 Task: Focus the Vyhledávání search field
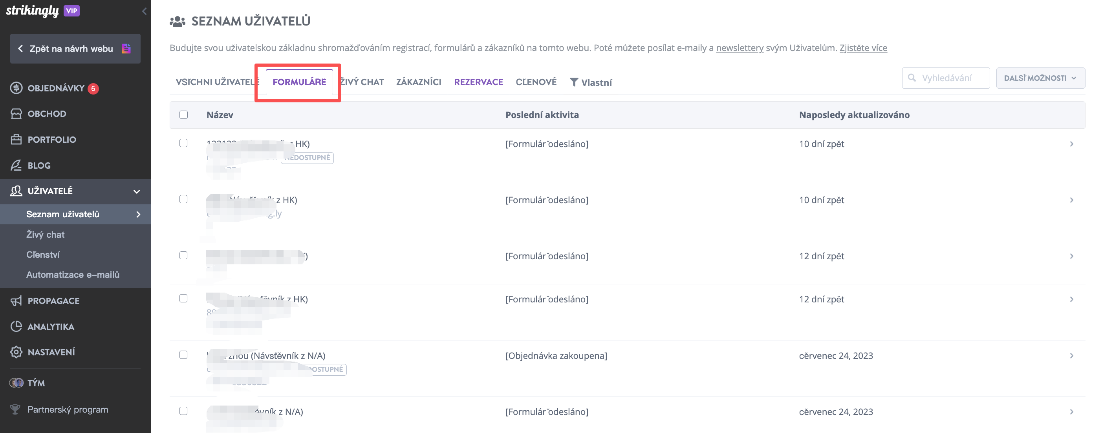coord(946,78)
